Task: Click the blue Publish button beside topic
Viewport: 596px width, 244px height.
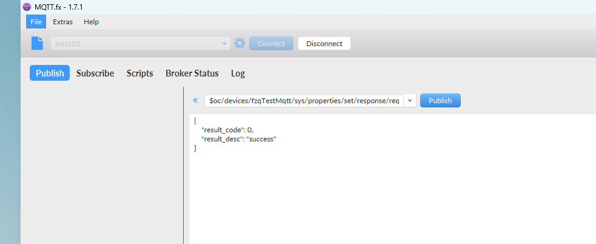Action: point(440,101)
